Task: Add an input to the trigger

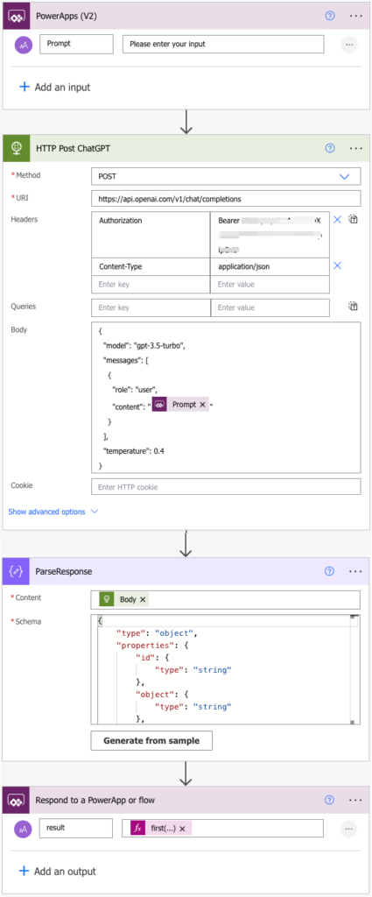Action: point(55,87)
